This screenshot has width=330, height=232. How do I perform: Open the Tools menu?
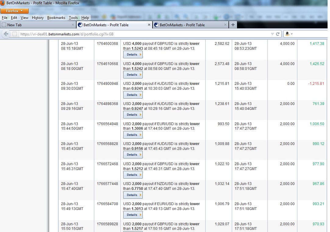click(73, 18)
